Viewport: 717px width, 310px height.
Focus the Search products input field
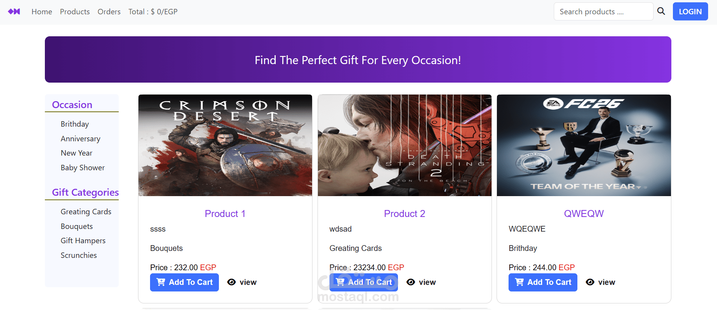(603, 12)
